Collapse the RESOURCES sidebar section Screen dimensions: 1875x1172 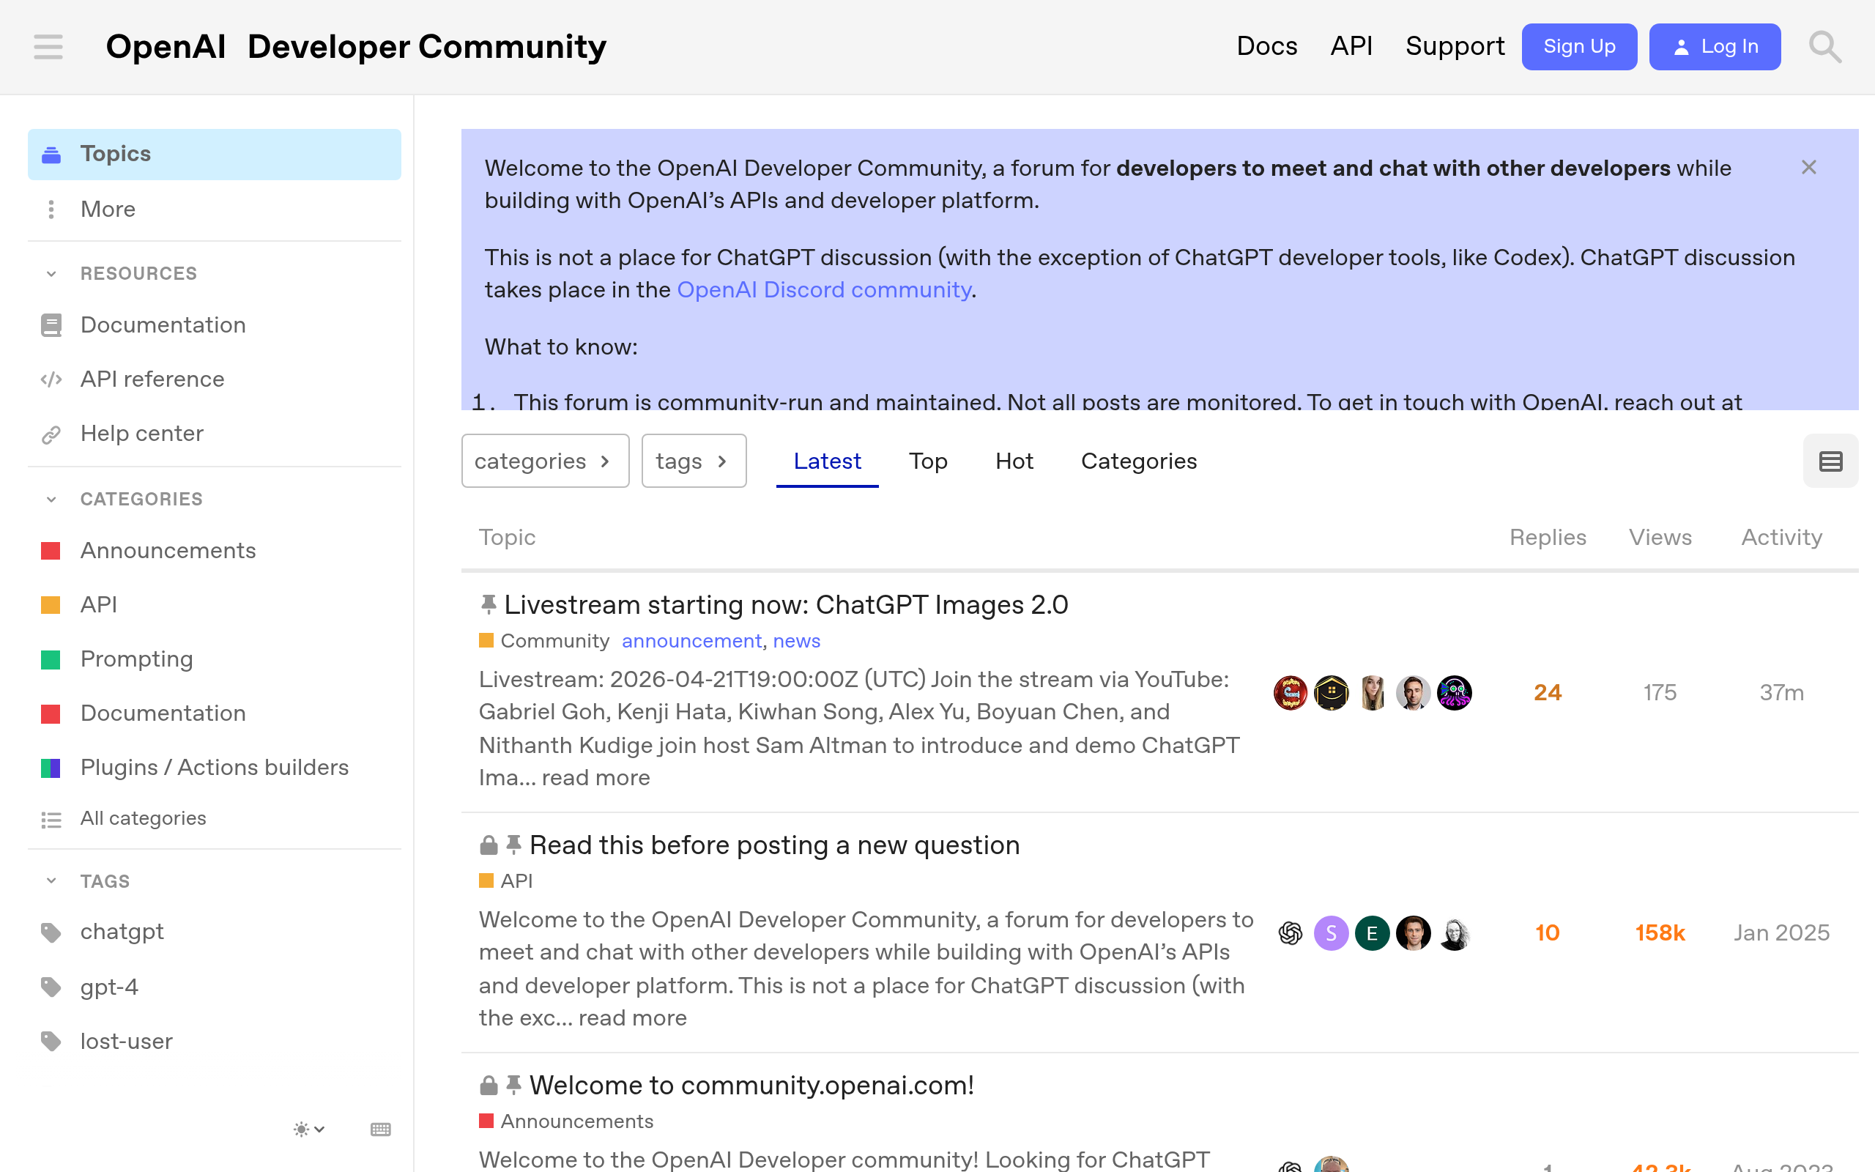(51, 274)
